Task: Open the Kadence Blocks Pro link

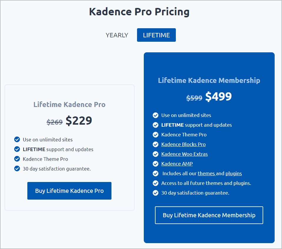Action: (x=183, y=144)
